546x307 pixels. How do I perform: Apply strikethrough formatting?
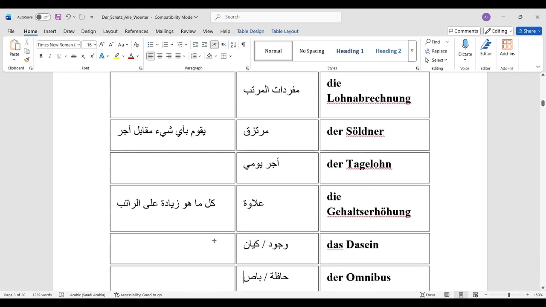pyautogui.click(x=73, y=56)
